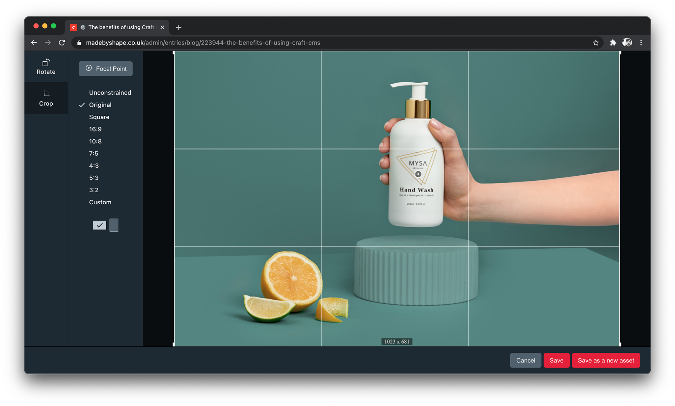The width and height of the screenshot is (675, 406).
Task: Toggle landscape orientation box
Action: click(x=100, y=225)
